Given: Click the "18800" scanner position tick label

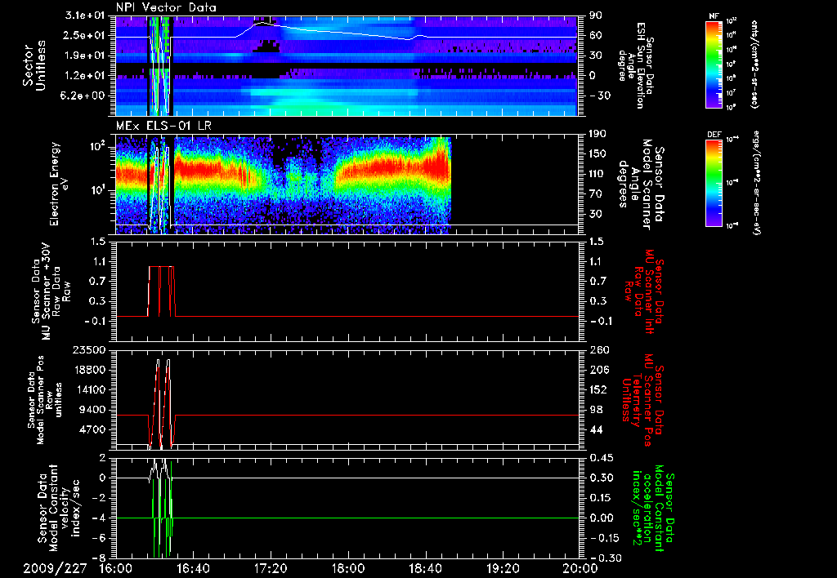Looking at the screenshot, I should [x=89, y=370].
